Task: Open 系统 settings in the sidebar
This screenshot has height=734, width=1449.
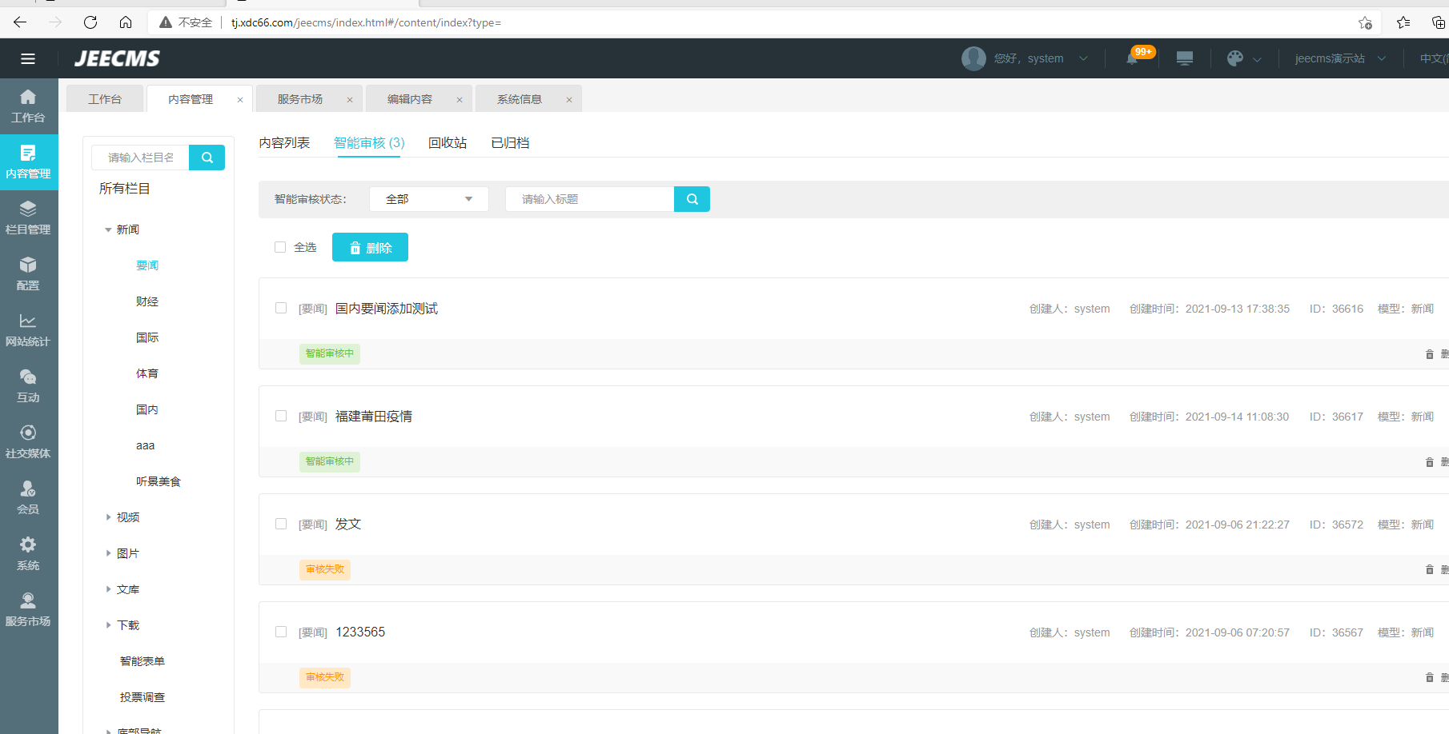Action: [28, 554]
